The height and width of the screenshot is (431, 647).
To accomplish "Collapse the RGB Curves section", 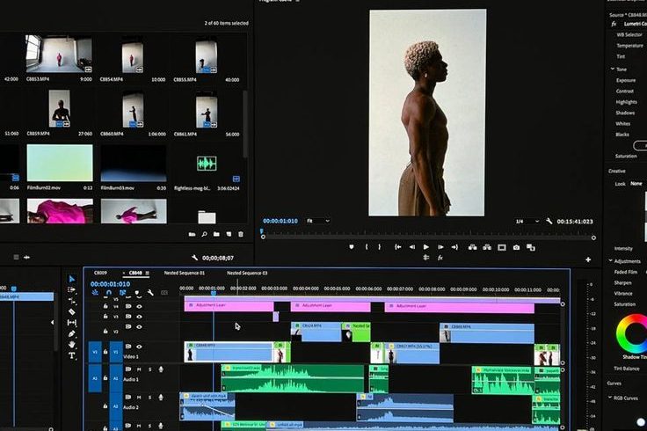I will (x=610, y=398).
